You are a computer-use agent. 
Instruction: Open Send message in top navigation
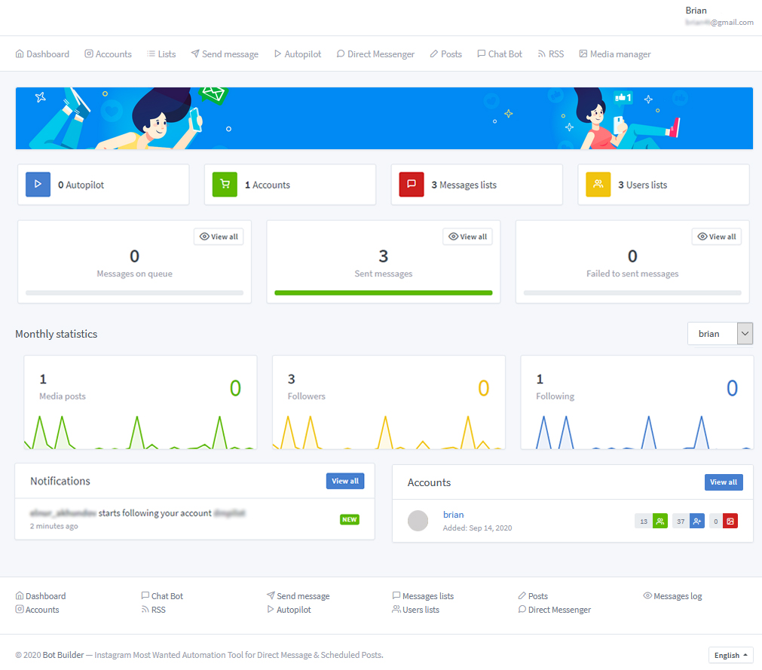[225, 54]
